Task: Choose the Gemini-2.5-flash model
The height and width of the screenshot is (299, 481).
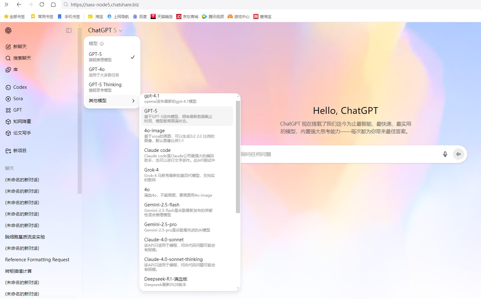Action: pyautogui.click(x=187, y=210)
